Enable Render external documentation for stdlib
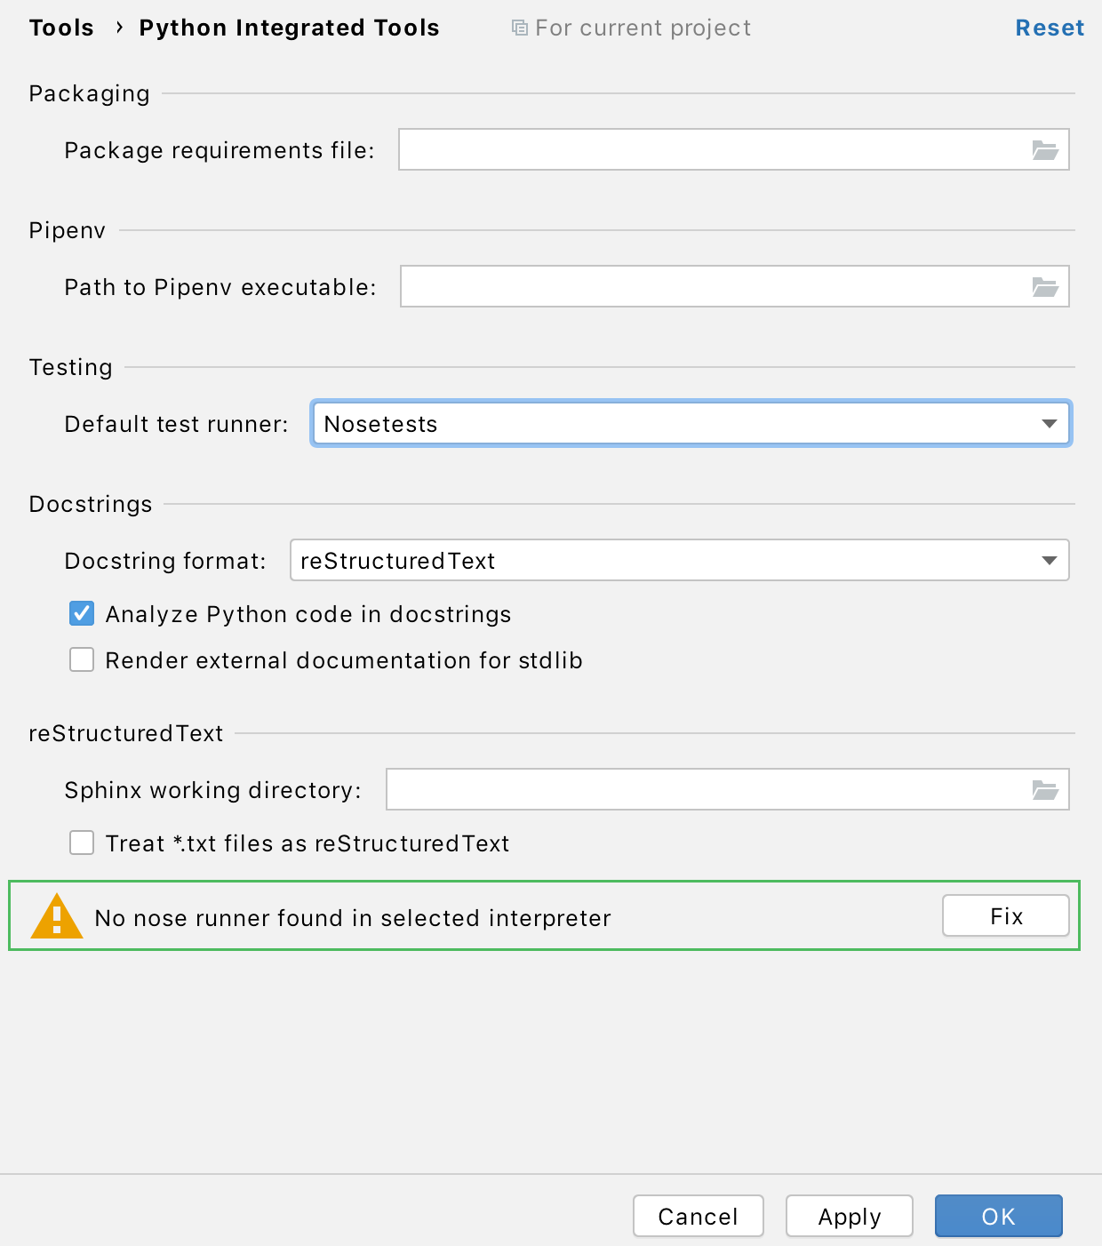This screenshot has height=1246, width=1102. pos(82,659)
